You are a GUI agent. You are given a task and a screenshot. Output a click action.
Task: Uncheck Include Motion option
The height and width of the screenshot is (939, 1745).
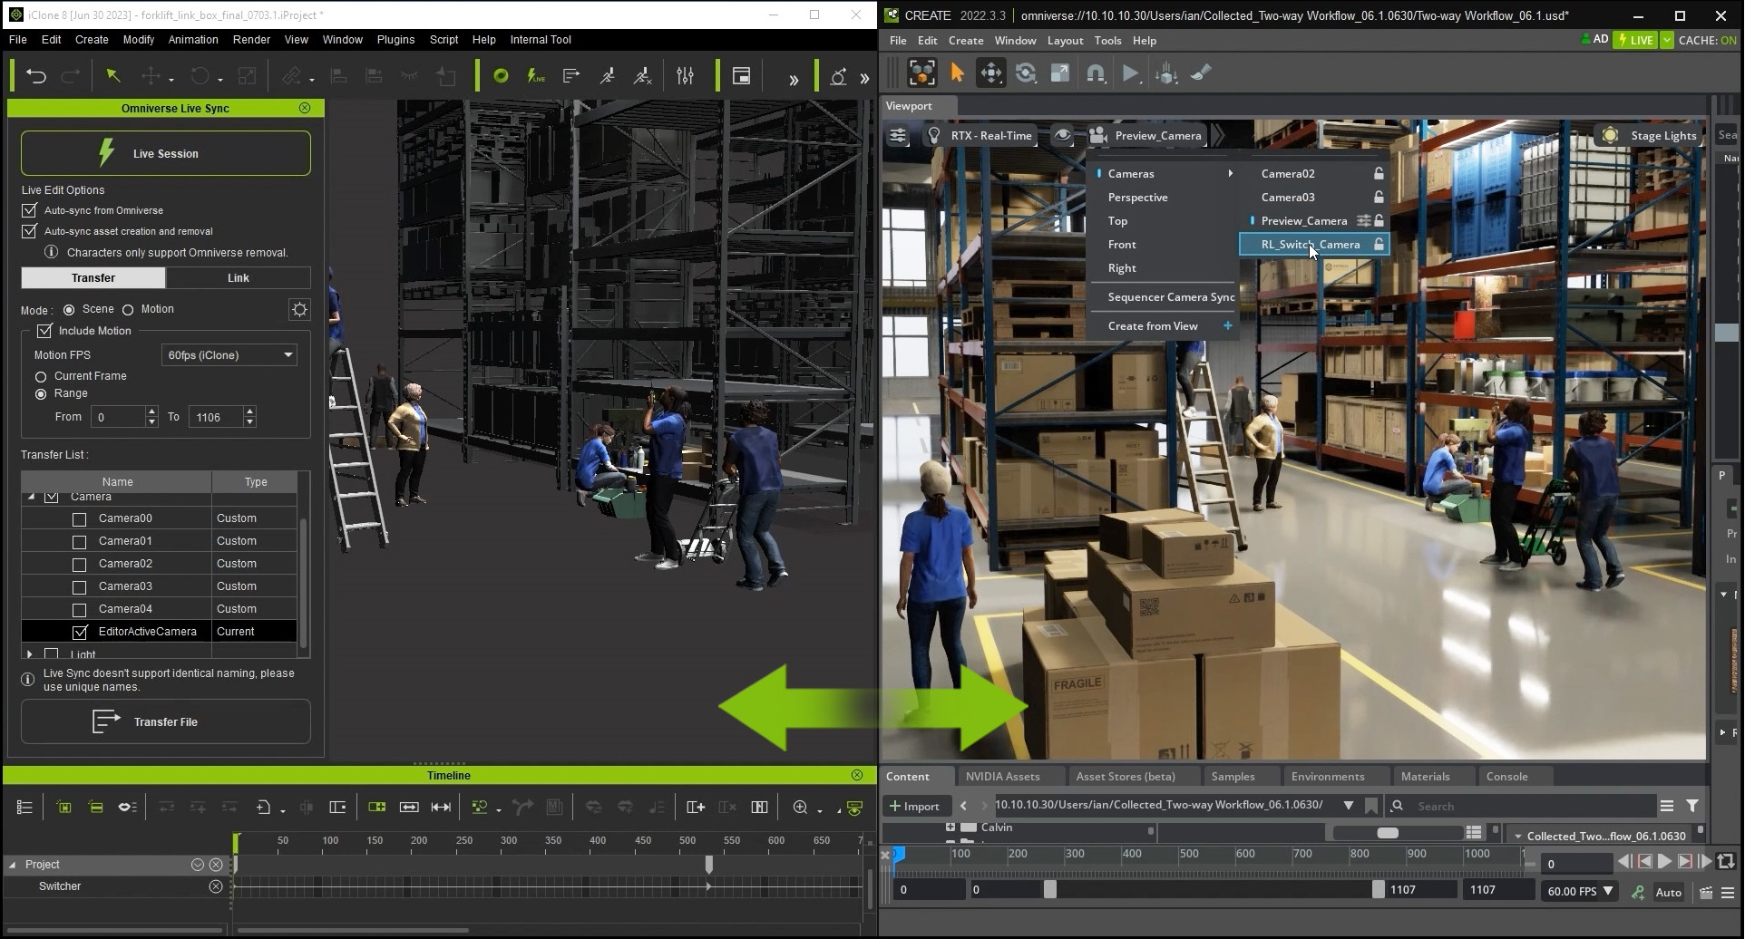click(44, 331)
